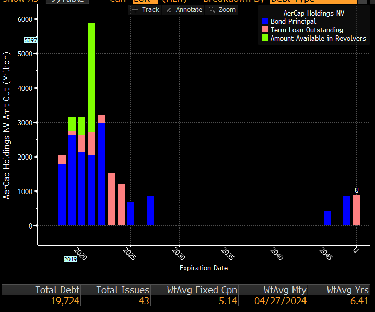The width and height of the screenshot is (375, 312).
Task: Enable the Zoom magnifier tool
Action: pos(222,10)
